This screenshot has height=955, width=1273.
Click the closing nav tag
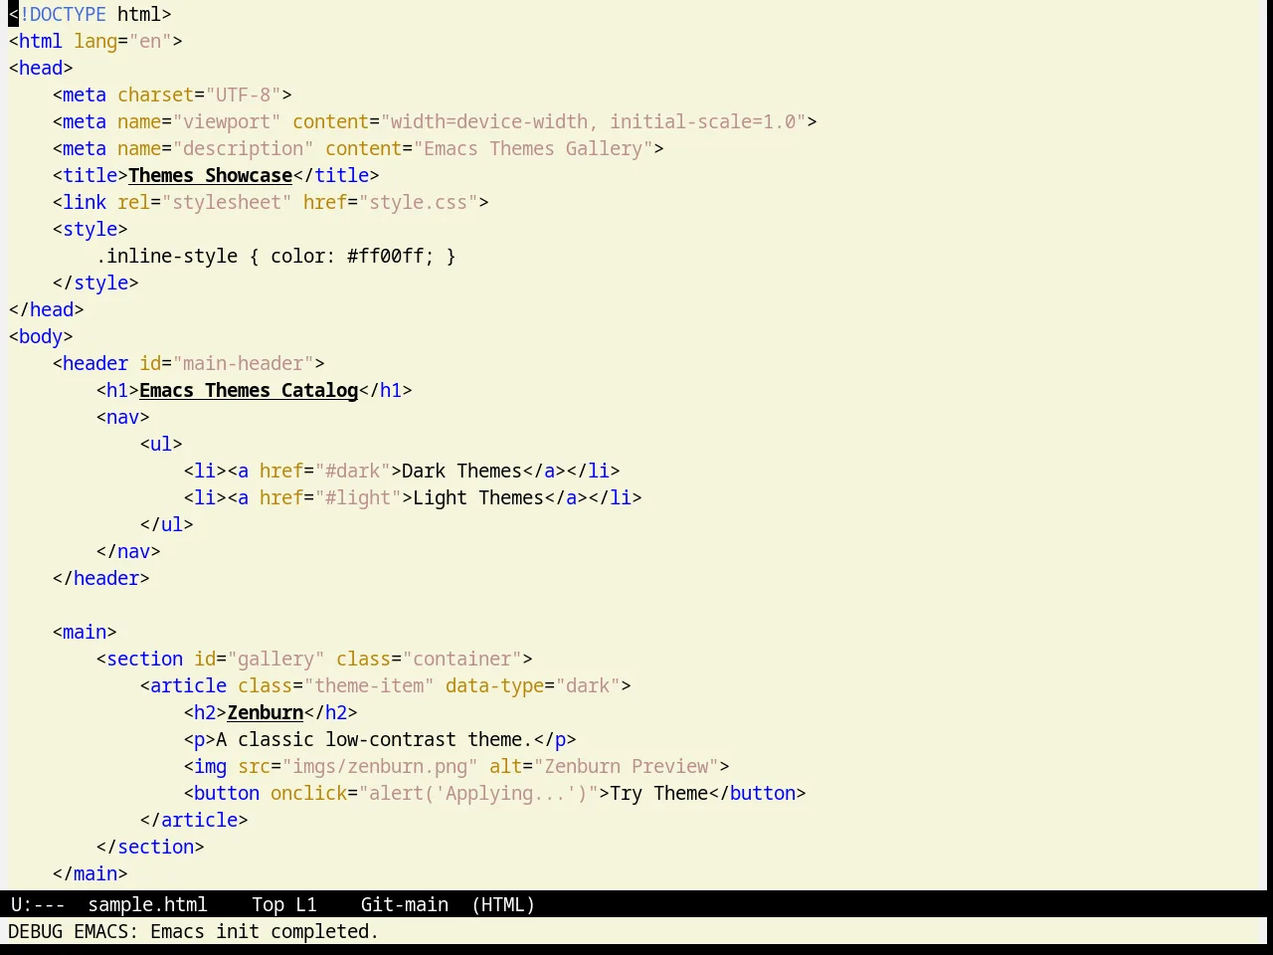pyautogui.click(x=128, y=551)
